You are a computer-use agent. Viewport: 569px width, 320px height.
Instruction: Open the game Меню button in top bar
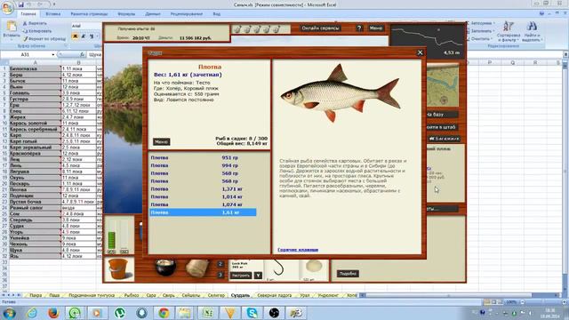(x=376, y=28)
